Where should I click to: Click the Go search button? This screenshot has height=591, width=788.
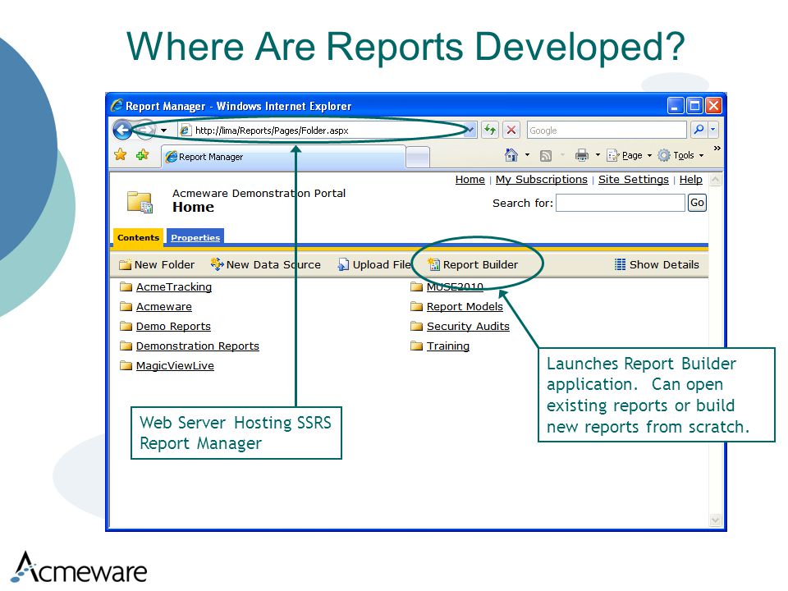tap(697, 203)
